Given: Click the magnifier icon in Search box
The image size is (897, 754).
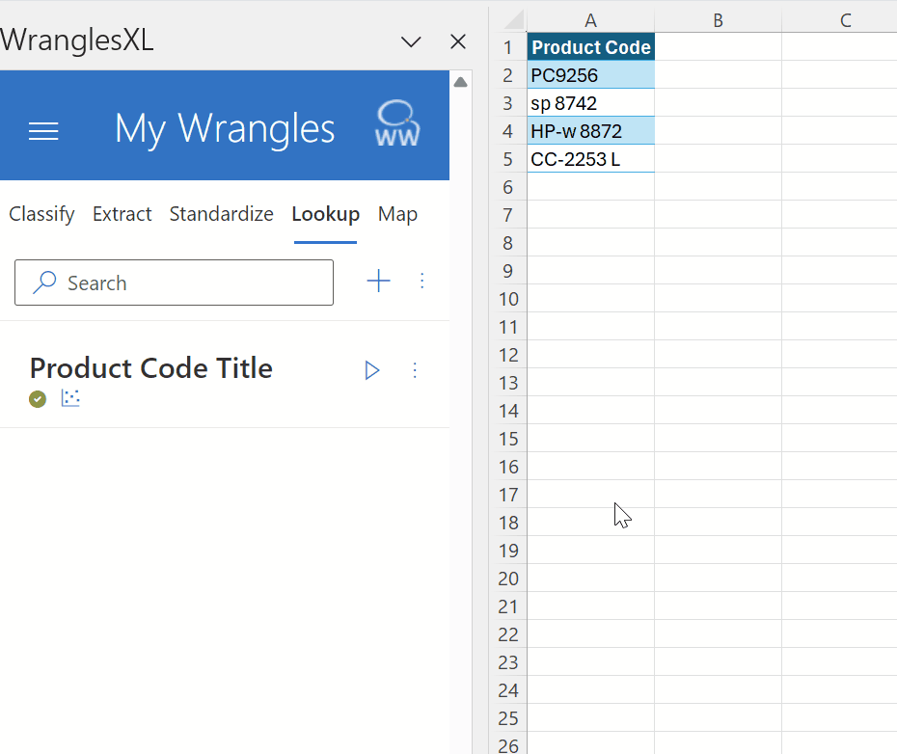Looking at the screenshot, I should [x=44, y=283].
